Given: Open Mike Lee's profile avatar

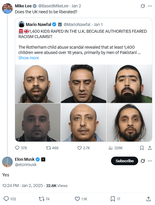Looking at the screenshot, I should pyautogui.click(x=7, y=9).
